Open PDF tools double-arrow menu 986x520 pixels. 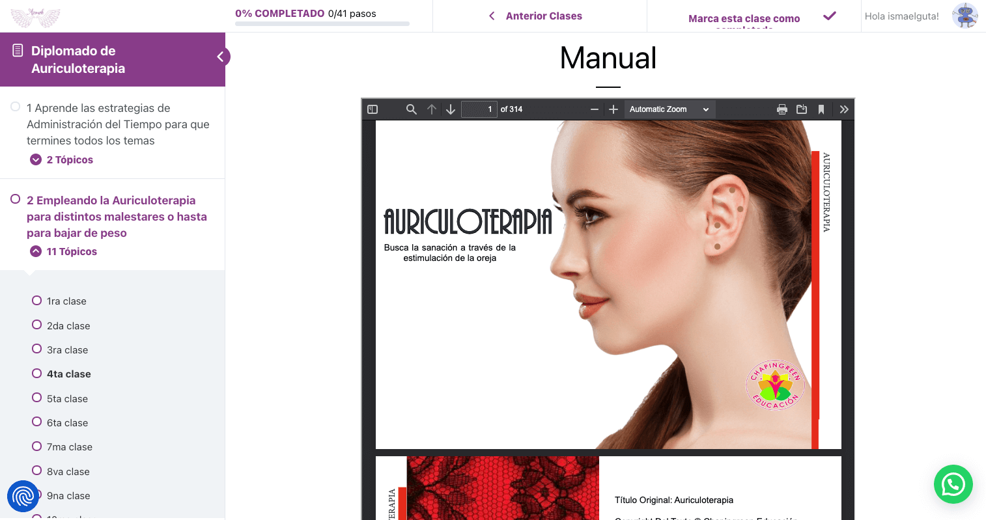844,109
